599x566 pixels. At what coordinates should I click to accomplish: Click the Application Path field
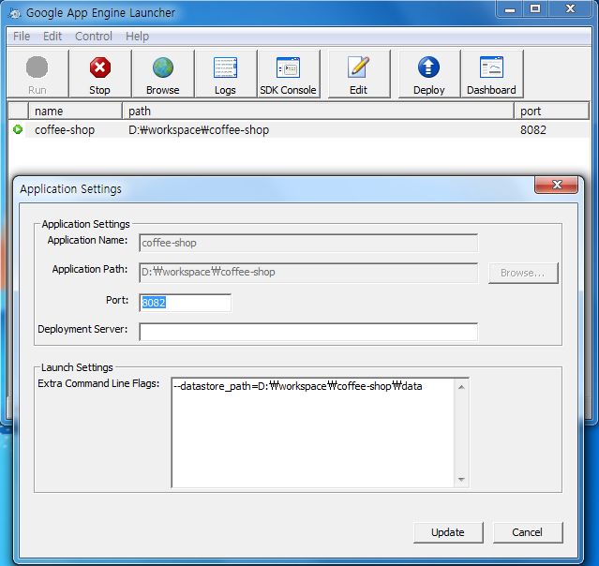point(308,273)
